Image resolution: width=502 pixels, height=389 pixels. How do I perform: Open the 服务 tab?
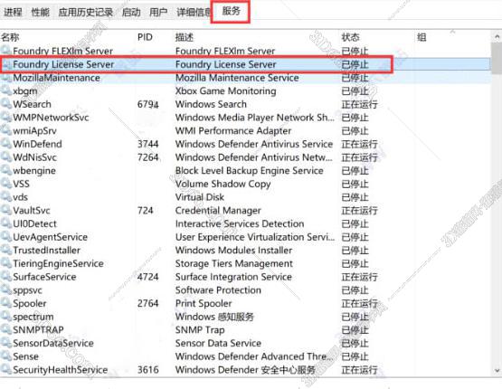coord(231,11)
